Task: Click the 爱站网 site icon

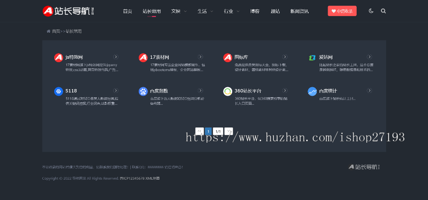Action: tap(312, 57)
